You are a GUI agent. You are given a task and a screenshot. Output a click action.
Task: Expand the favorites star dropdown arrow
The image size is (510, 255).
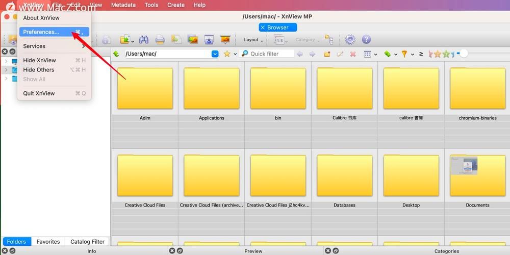235,55
